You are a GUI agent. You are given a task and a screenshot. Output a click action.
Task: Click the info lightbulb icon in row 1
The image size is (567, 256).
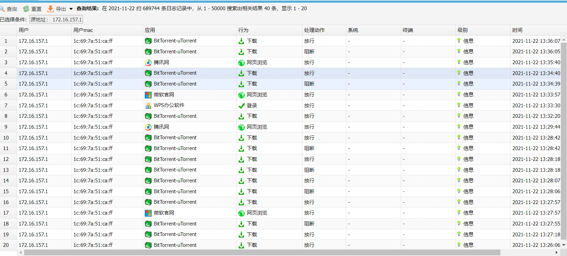pos(459,40)
